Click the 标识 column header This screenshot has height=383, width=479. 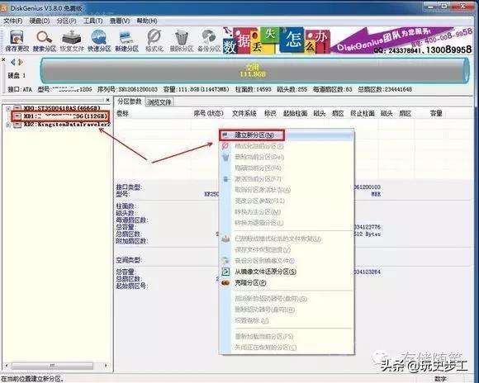point(270,113)
